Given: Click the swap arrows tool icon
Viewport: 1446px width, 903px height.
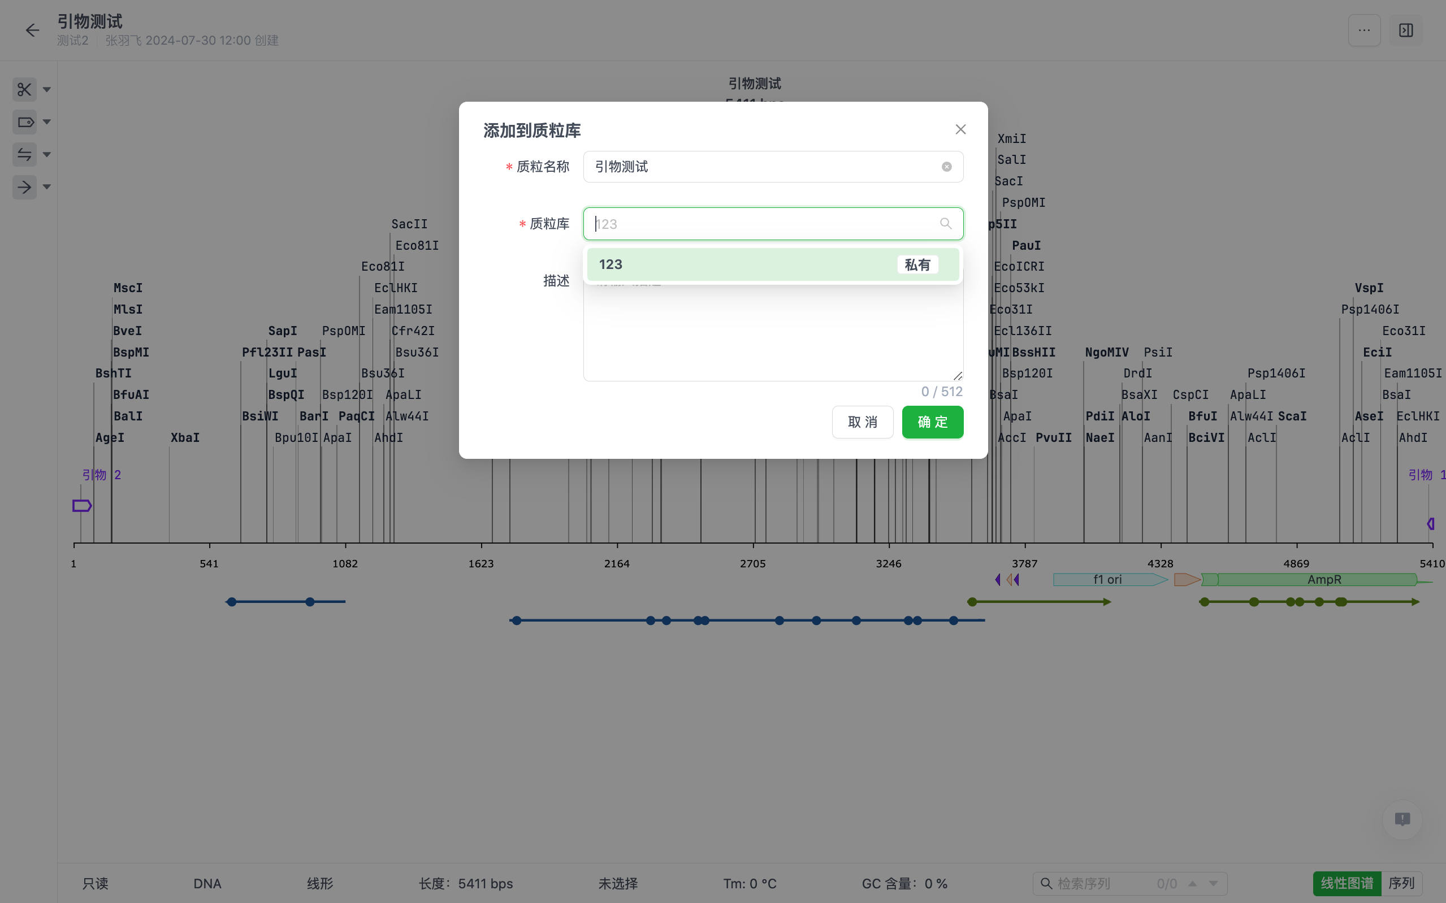Looking at the screenshot, I should pyautogui.click(x=24, y=155).
